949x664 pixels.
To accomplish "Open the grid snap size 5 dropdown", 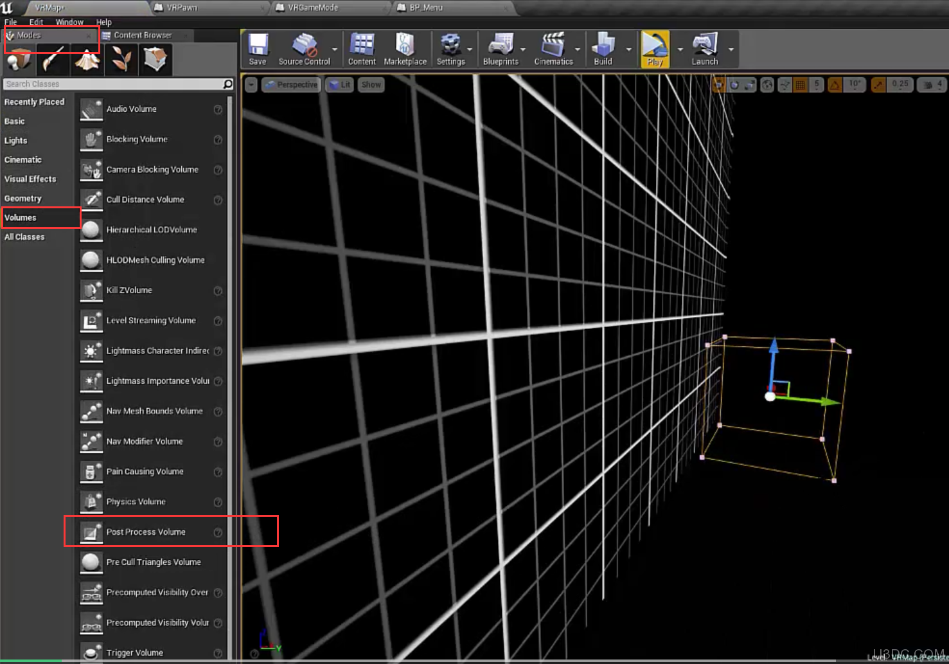I will (x=816, y=85).
